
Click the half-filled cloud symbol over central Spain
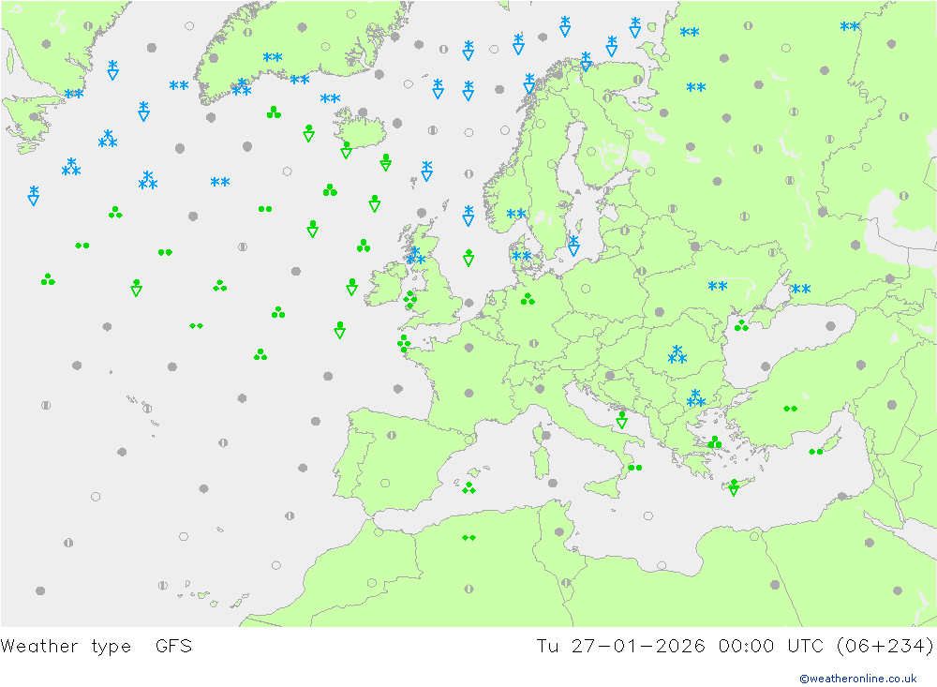coord(392,435)
